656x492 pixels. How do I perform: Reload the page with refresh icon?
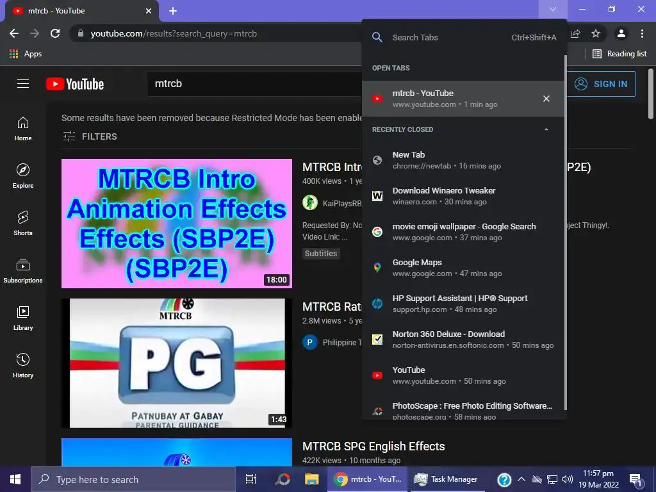tap(55, 33)
